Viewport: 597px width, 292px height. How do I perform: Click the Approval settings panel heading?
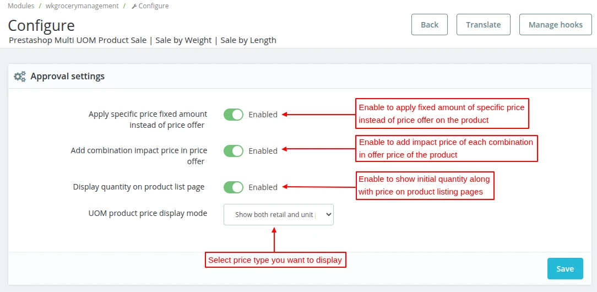click(x=67, y=77)
